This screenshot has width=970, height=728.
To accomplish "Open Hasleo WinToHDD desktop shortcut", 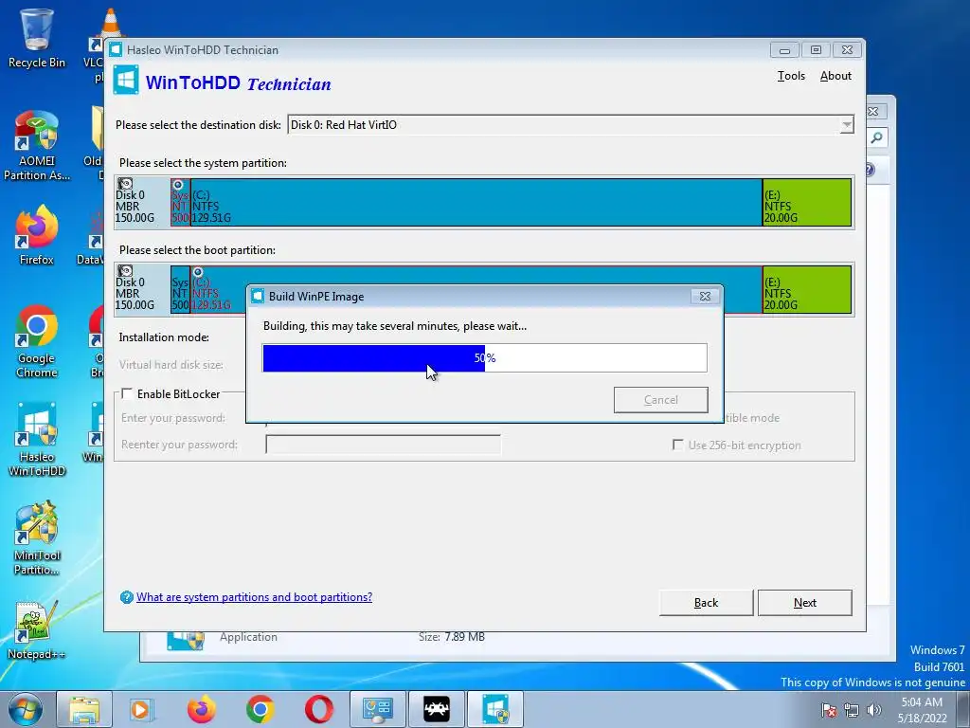I will point(36,440).
